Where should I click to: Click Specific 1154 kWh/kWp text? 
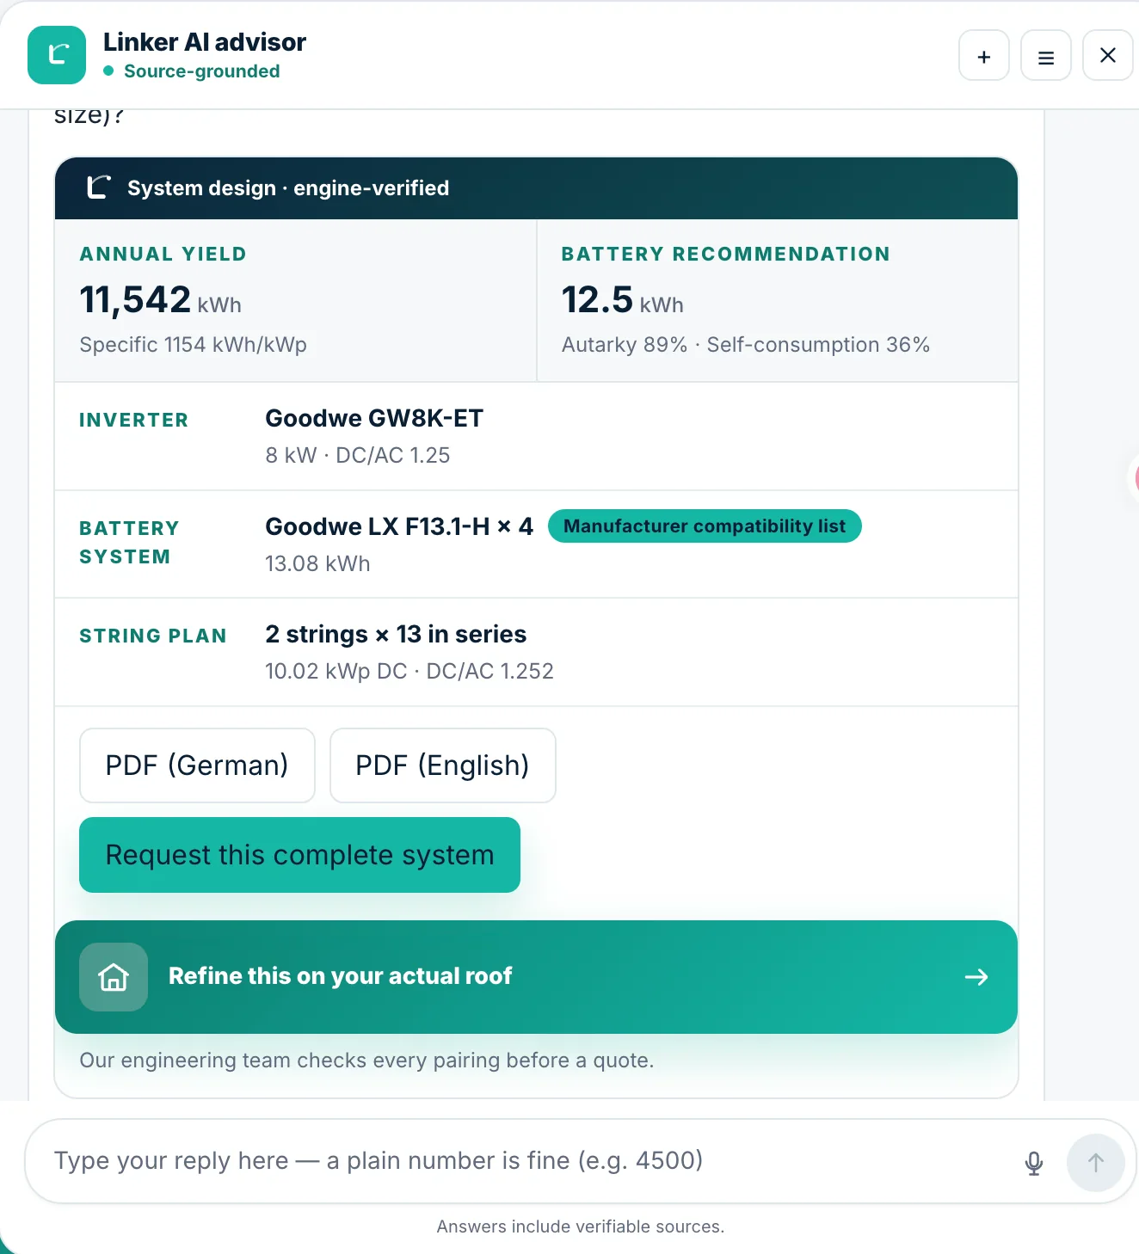194,345
